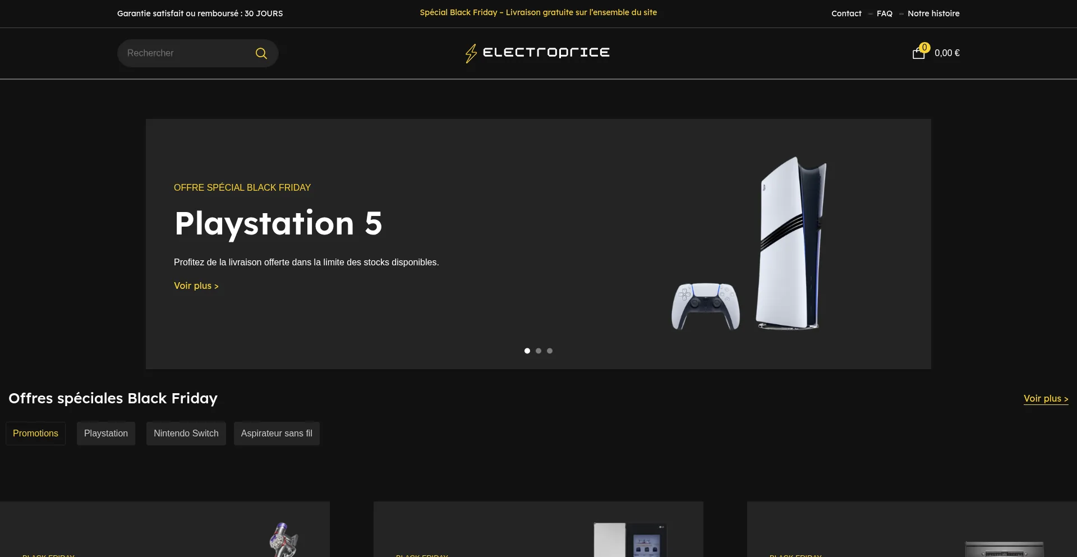Switch to the third carousel slide dot

click(550, 351)
